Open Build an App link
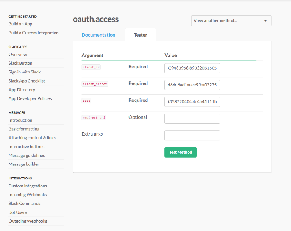Viewport: 291px width, 231px height. pos(20,24)
